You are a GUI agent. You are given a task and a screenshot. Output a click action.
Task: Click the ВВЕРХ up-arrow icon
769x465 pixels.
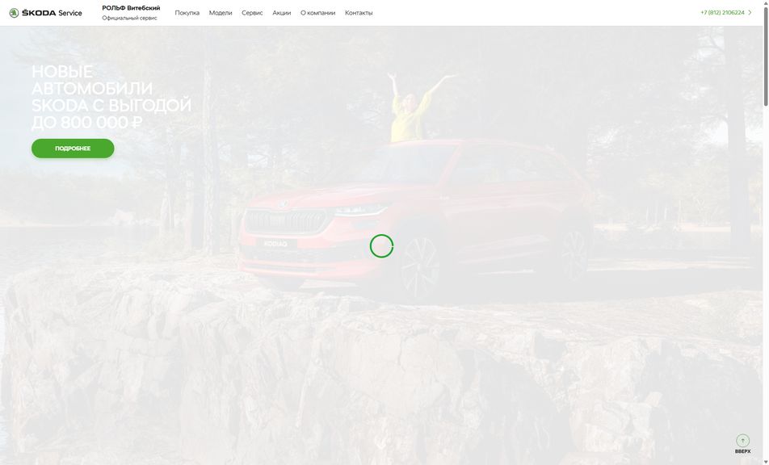(x=742, y=441)
